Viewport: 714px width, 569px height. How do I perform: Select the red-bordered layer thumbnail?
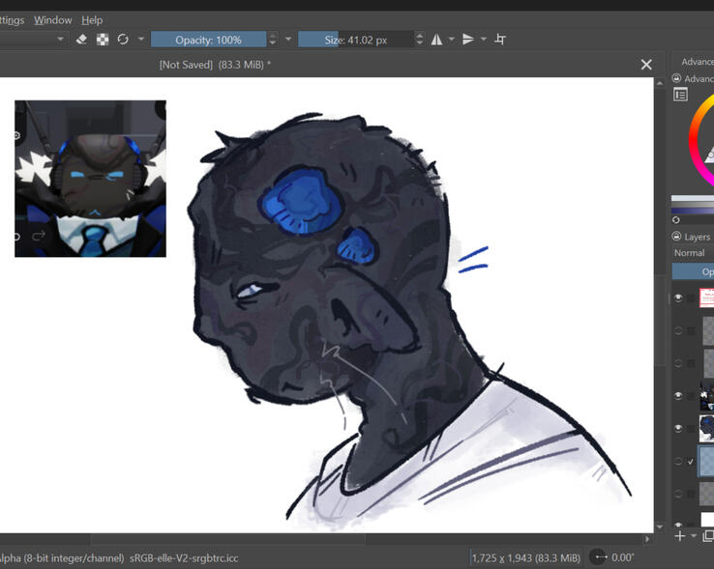click(706, 298)
